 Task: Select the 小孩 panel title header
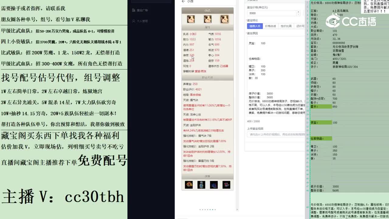[208, 11]
